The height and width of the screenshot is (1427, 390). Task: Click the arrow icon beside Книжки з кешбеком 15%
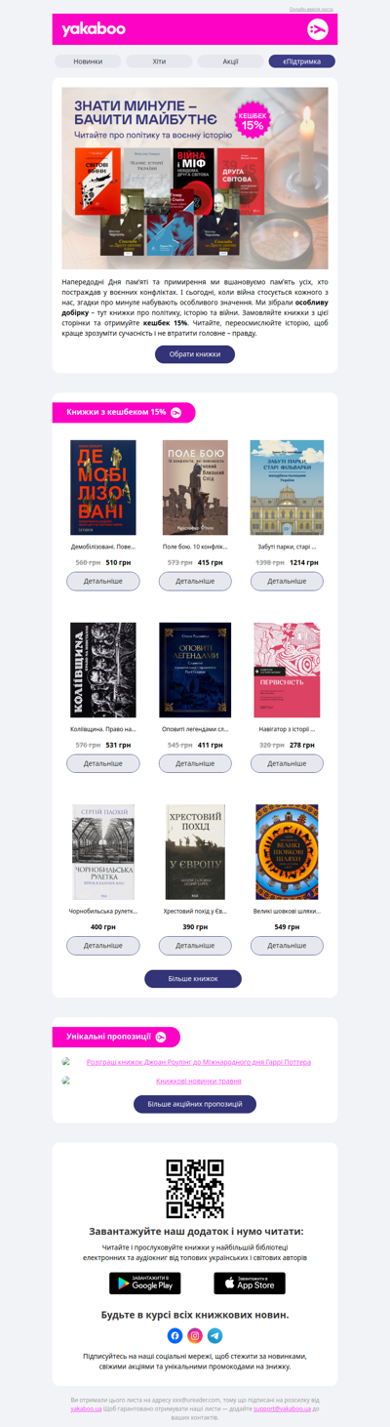click(x=176, y=413)
